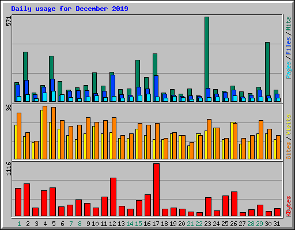Click the 36 axis value label
This screenshot has height=230, width=295.
click(x=9, y=108)
